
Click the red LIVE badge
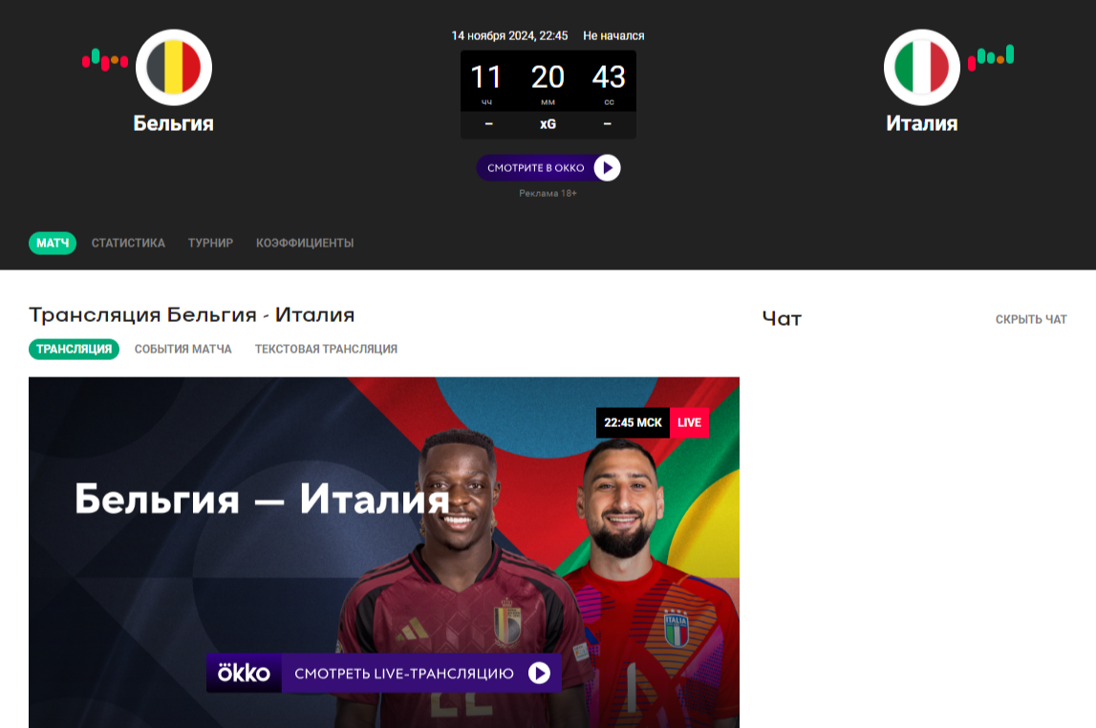(x=689, y=422)
